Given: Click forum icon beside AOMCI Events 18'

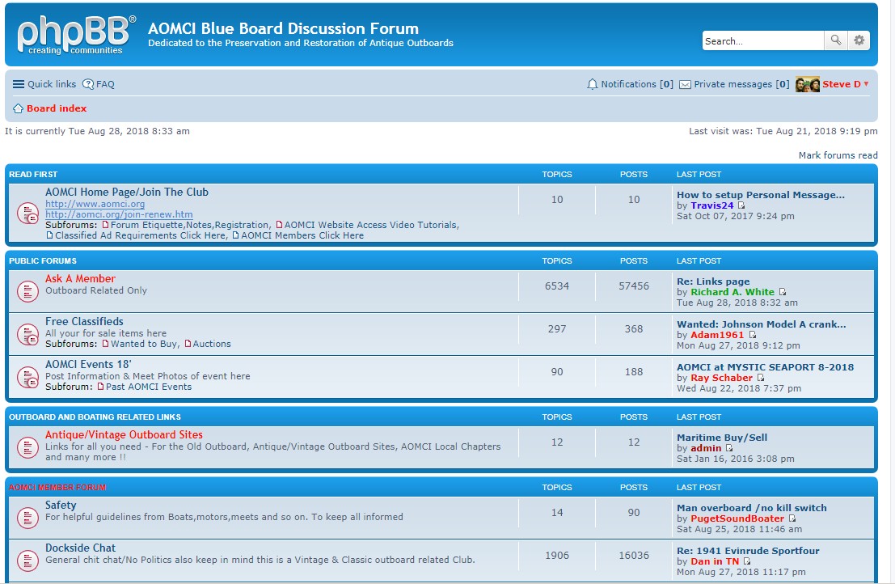Looking at the screenshot, I should click(x=27, y=377).
